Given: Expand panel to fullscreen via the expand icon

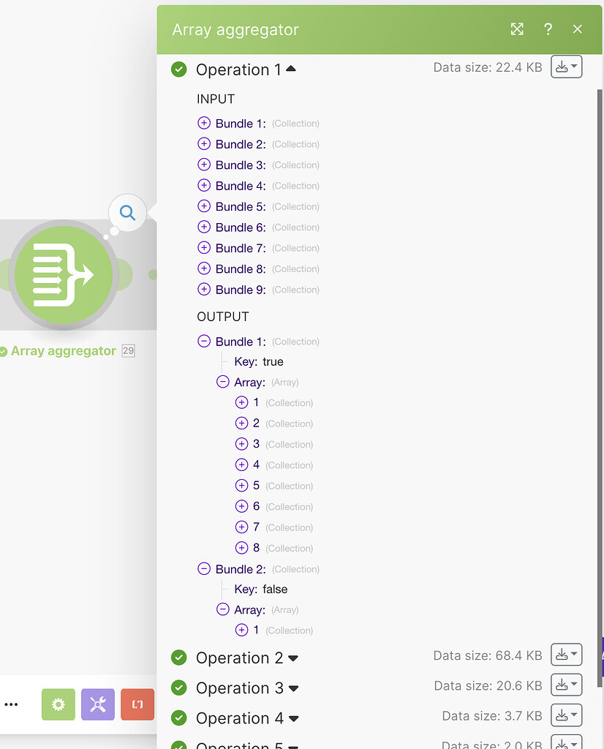Looking at the screenshot, I should tap(517, 29).
